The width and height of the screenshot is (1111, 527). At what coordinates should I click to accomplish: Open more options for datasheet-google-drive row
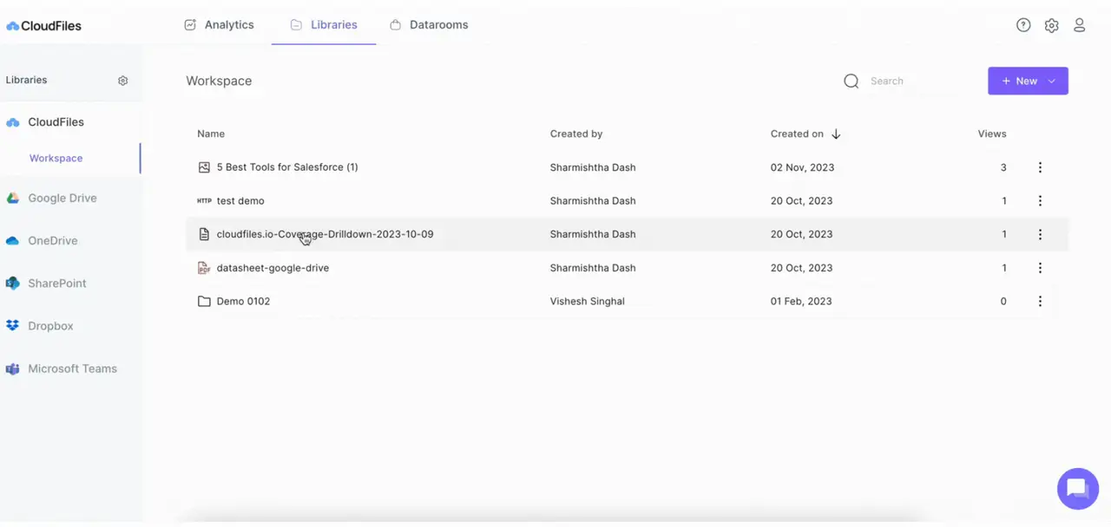click(x=1040, y=268)
